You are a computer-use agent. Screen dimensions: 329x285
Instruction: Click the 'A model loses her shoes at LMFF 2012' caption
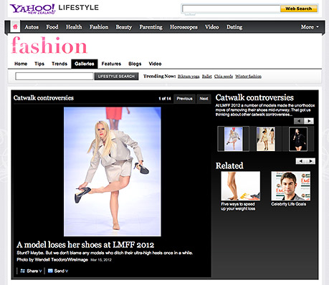(85, 245)
